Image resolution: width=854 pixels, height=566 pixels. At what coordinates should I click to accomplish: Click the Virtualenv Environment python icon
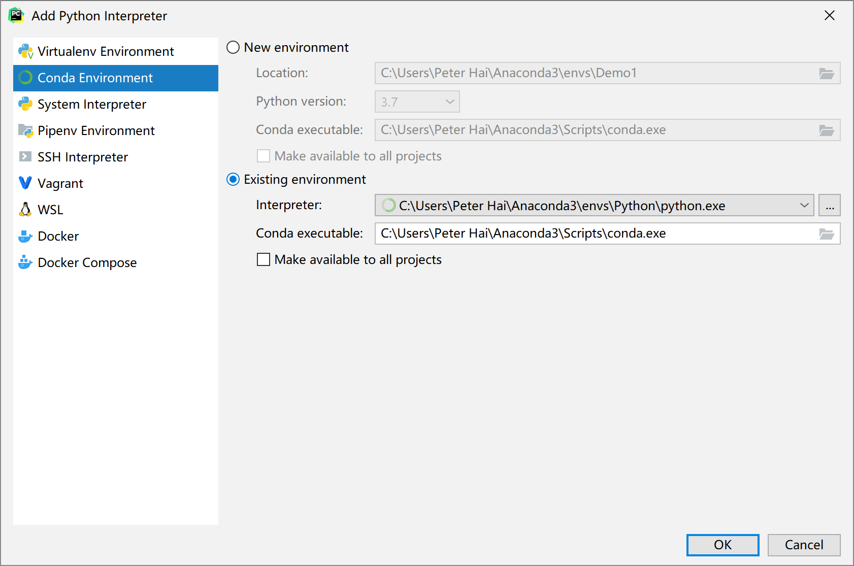(x=25, y=51)
